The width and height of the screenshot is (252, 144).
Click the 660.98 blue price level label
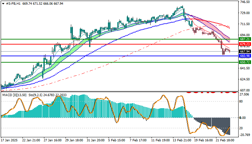tap(245, 56)
